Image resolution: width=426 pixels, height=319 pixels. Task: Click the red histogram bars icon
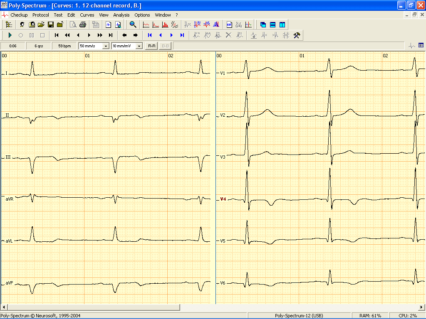click(165, 25)
